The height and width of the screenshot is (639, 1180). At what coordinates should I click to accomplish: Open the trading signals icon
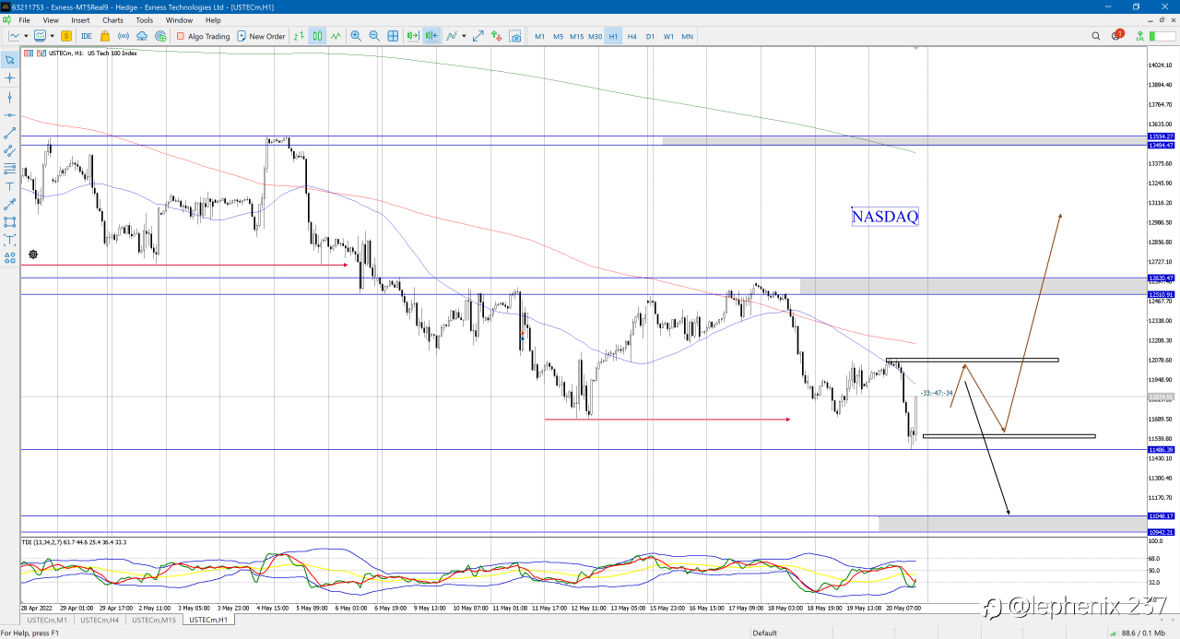(x=124, y=36)
